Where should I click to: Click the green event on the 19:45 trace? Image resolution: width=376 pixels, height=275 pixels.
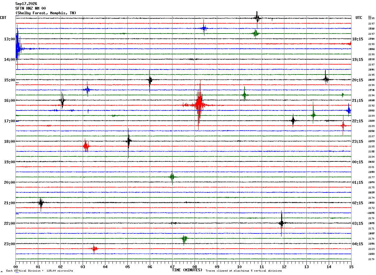tap(172, 177)
